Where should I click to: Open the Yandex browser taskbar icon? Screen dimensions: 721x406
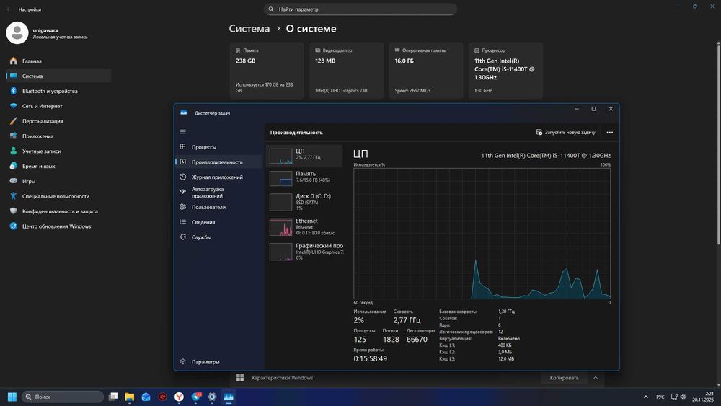coord(179,397)
